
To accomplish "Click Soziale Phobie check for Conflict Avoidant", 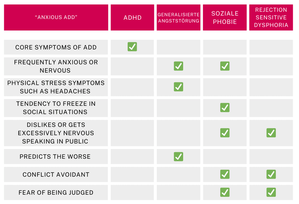I will pos(225,174).
